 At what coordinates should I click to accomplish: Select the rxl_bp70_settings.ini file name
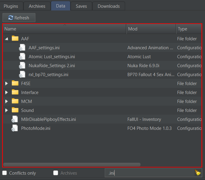tap(48, 75)
